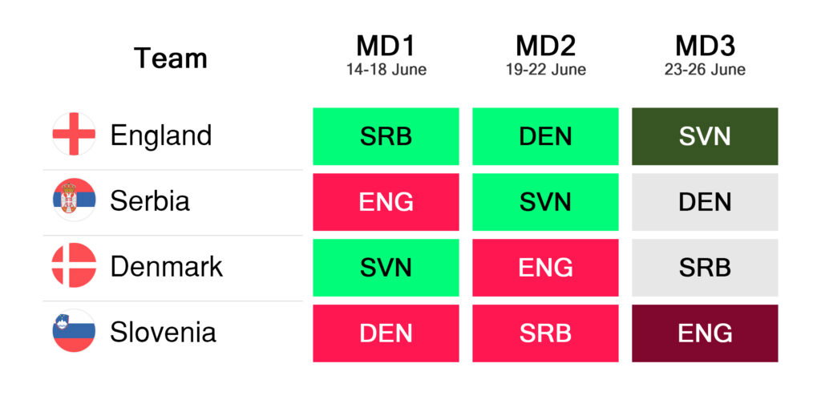This screenshot has width=821, height=408.
Task: Click the Denmark flag icon
Action: pyautogui.click(x=74, y=266)
